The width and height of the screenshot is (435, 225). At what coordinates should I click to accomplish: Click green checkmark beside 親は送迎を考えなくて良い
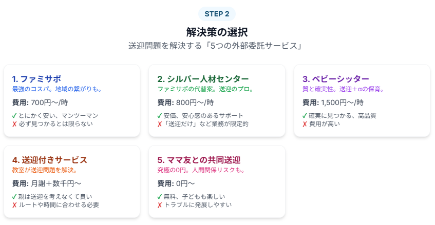pyautogui.click(x=15, y=197)
